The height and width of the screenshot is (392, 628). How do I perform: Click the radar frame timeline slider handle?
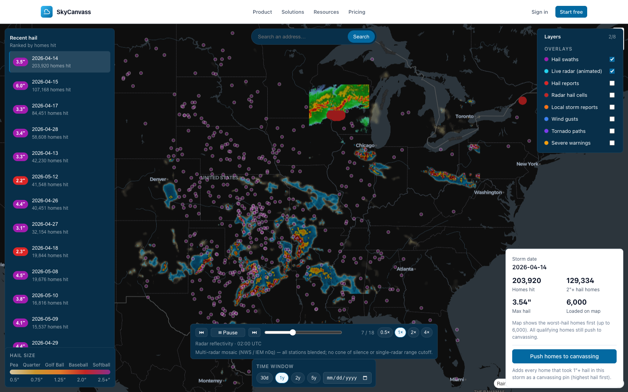click(x=293, y=332)
